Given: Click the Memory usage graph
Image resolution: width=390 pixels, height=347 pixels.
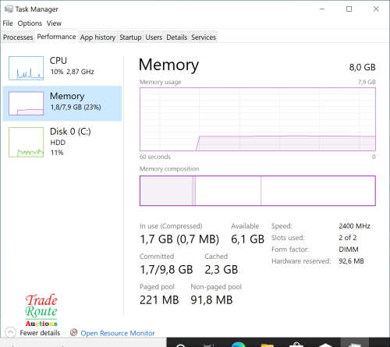Looking at the screenshot, I should (x=257, y=119).
